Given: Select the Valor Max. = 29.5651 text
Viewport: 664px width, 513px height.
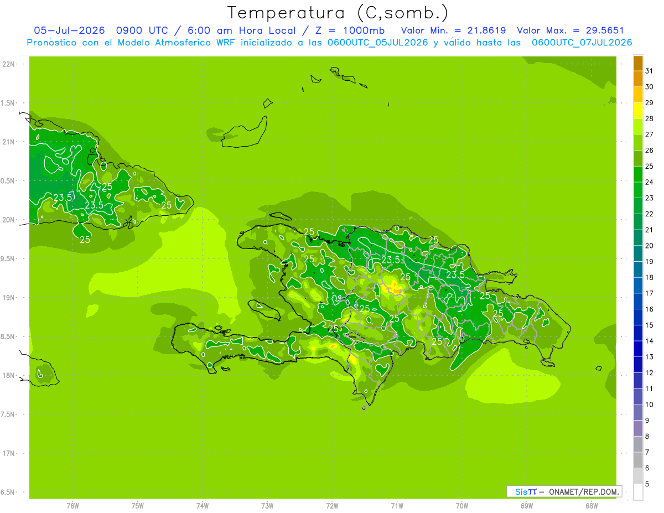Looking at the screenshot, I should (x=570, y=30).
